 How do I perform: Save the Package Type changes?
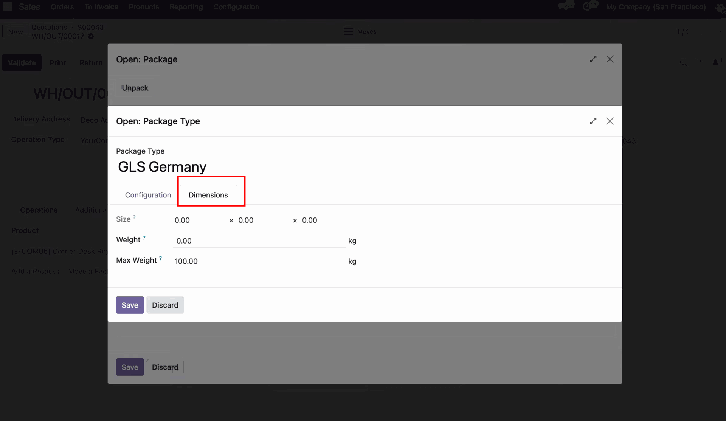tap(130, 305)
